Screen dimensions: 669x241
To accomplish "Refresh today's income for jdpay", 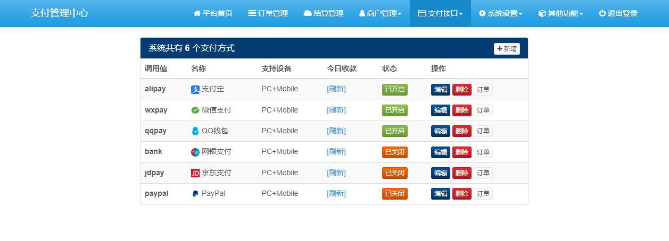I will (x=336, y=173).
